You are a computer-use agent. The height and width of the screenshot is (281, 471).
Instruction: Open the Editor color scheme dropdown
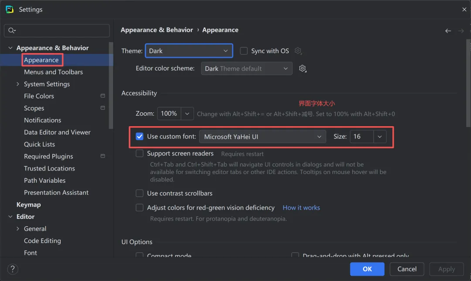pos(246,69)
